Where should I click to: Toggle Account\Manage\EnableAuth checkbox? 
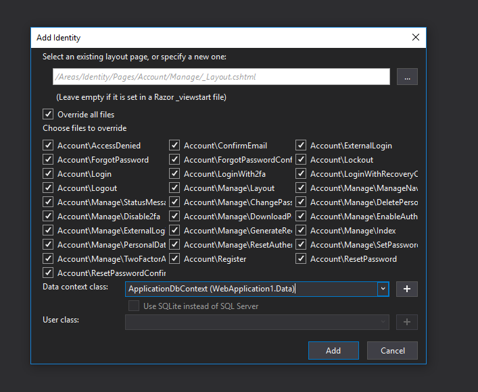[301, 216]
